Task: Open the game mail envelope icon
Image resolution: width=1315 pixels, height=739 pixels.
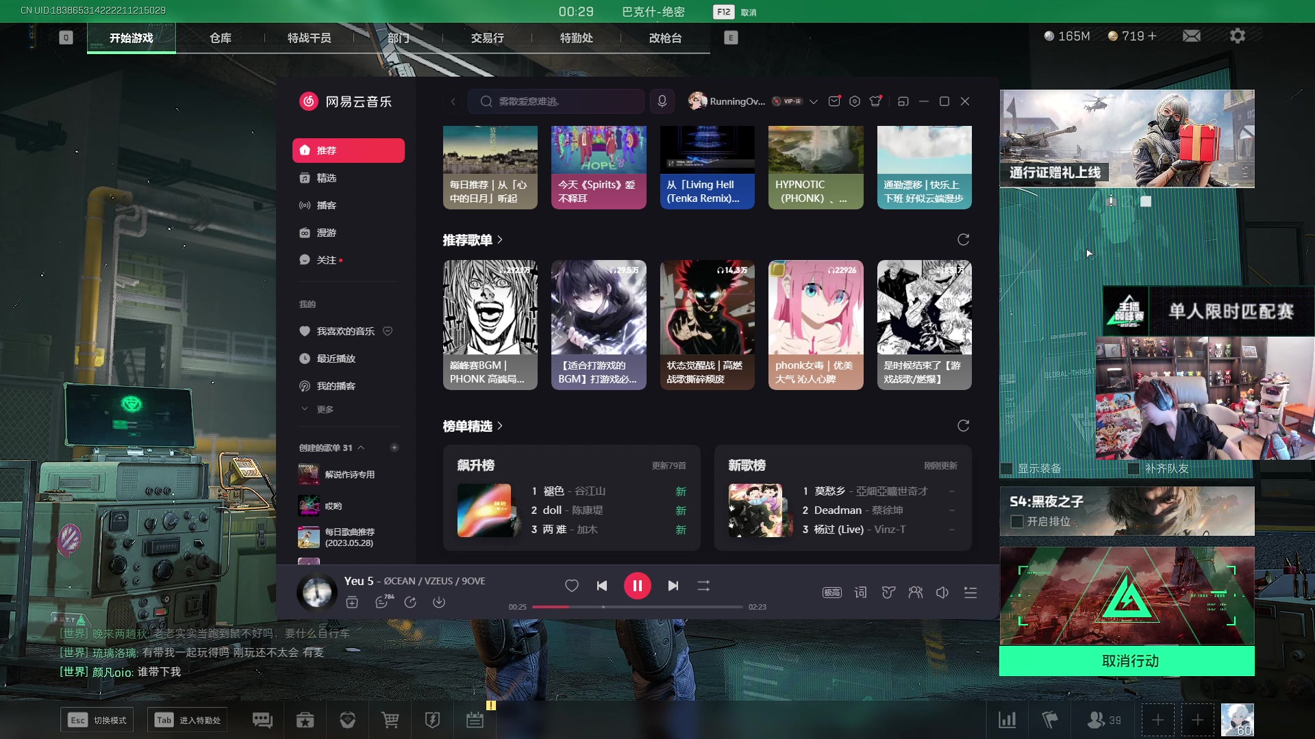Action: coord(1192,36)
